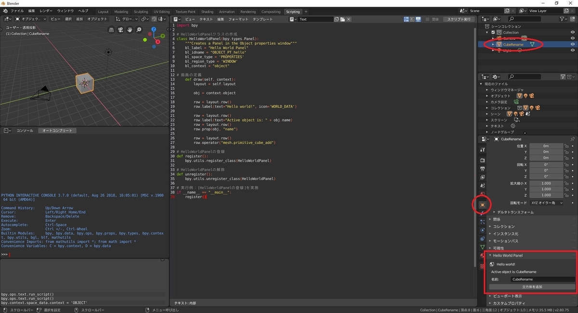Open the Object Constraints properties tab
578x313 pixels.
[x=482, y=239]
